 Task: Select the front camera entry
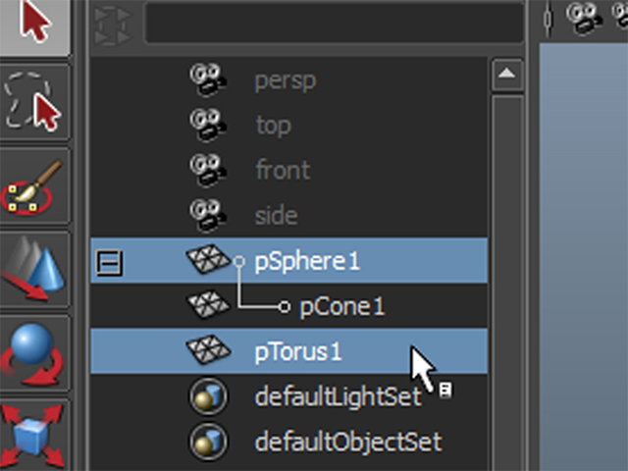[282, 171]
